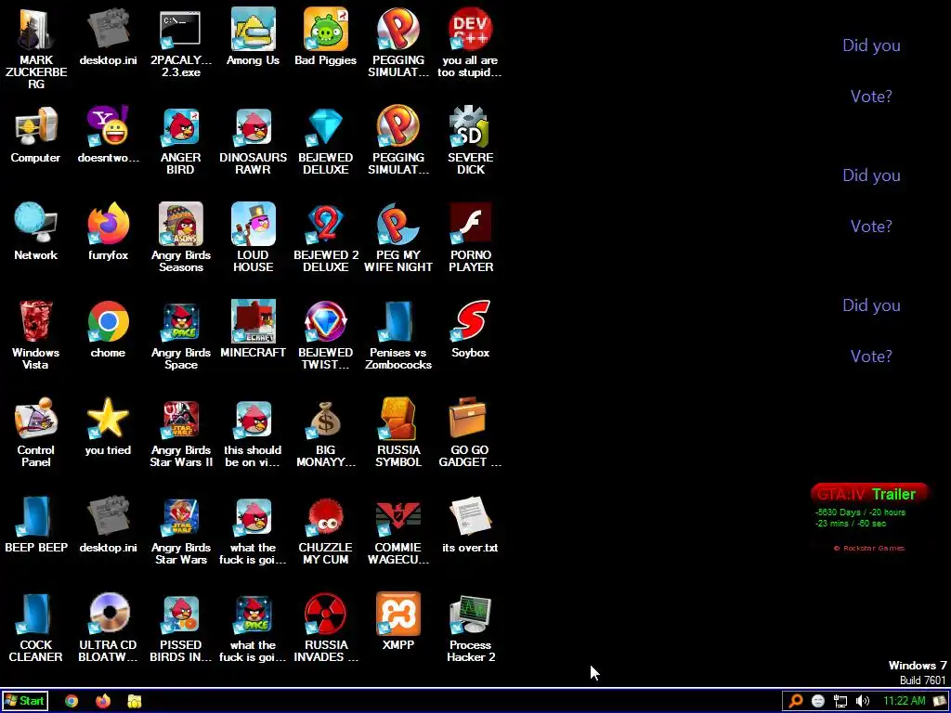Open the GO GO GADGET briefcase icon
The width and height of the screenshot is (951, 713).
tap(470, 420)
